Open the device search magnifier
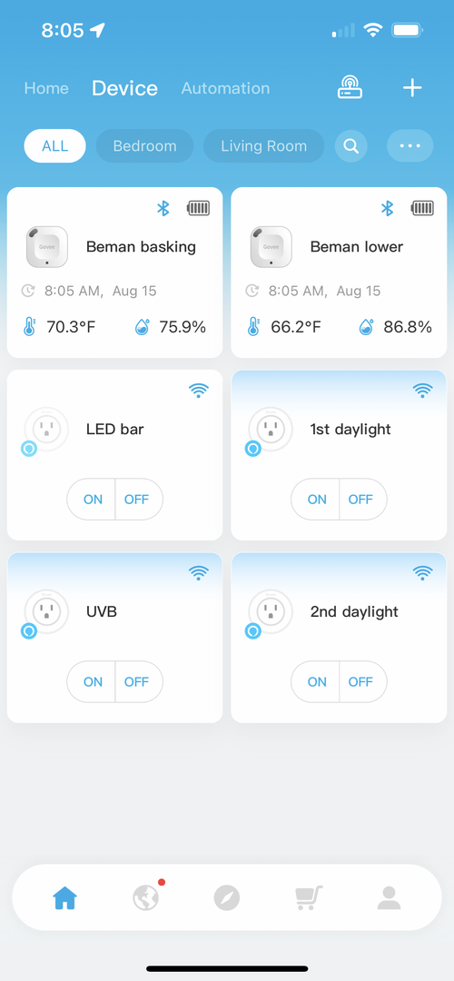This screenshot has width=454, height=981. click(x=351, y=146)
